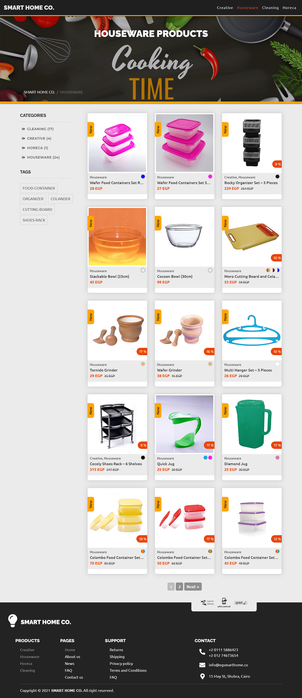Open Houseware (24) category in sidebar
Image resolution: width=302 pixels, height=698 pixels.
click(x=43, y=157)
